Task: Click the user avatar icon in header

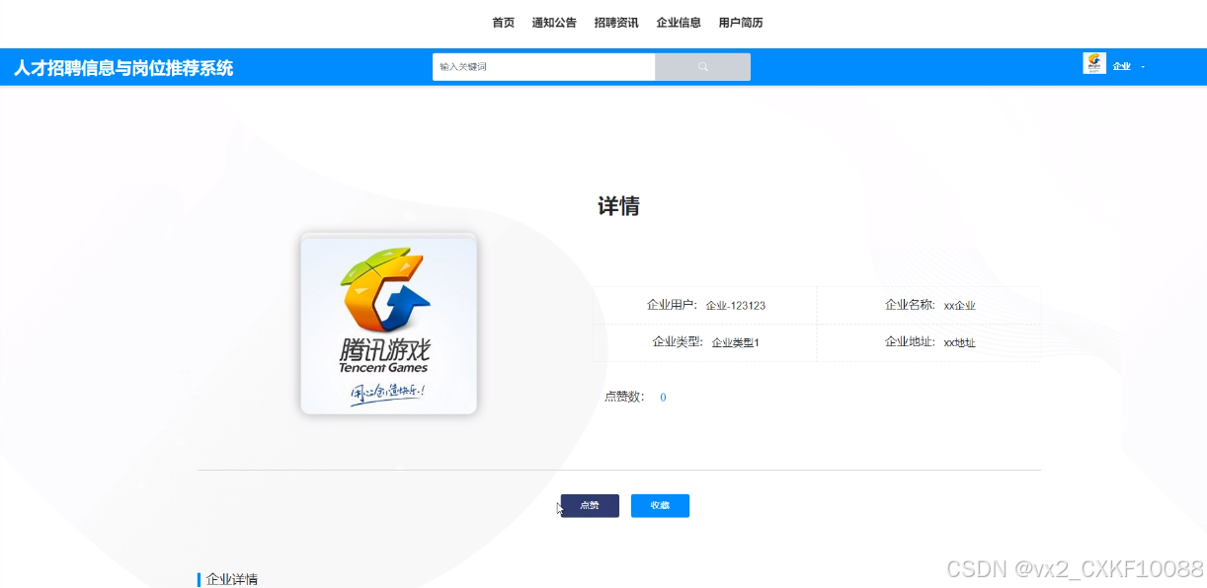Action: [1094, 64]
